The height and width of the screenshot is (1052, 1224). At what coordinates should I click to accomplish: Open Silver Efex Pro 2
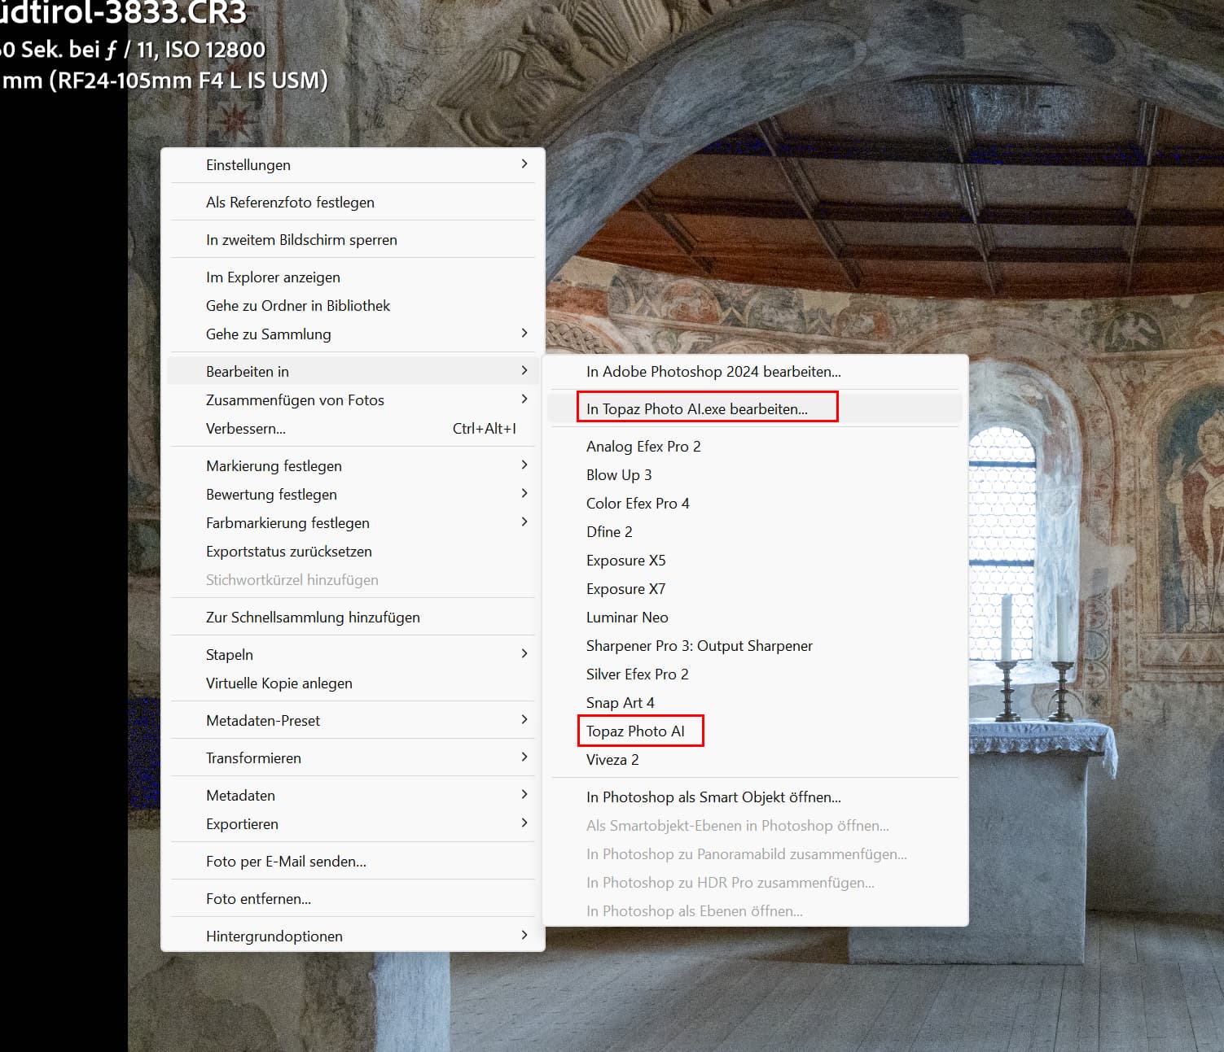click(637, 674)
